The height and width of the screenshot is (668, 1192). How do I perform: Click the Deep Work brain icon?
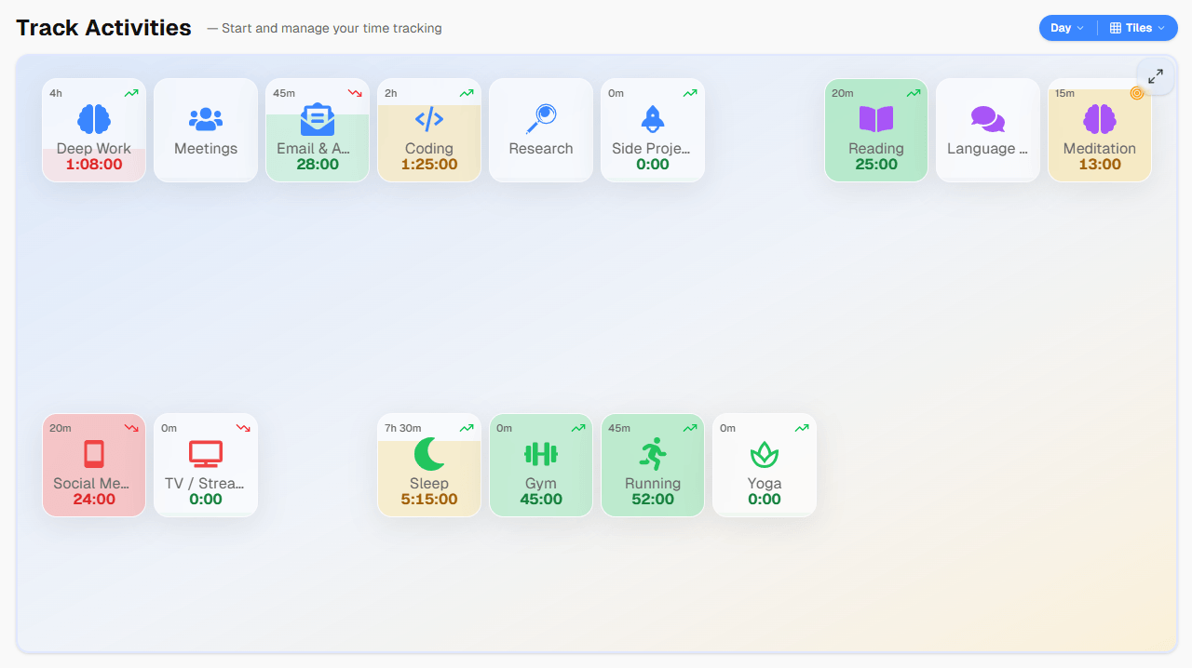point(94,119)
